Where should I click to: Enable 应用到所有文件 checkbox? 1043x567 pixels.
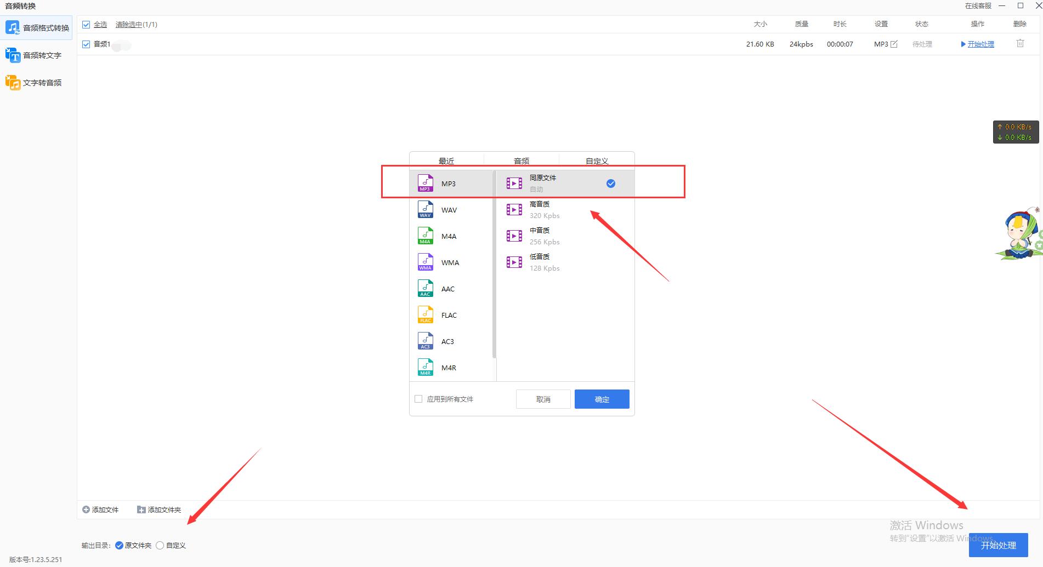click(418, 399)
